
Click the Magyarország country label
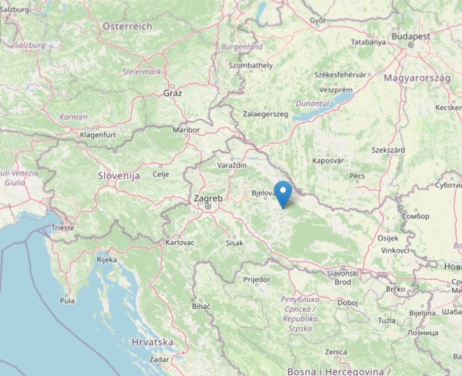(x=417, y=78)
